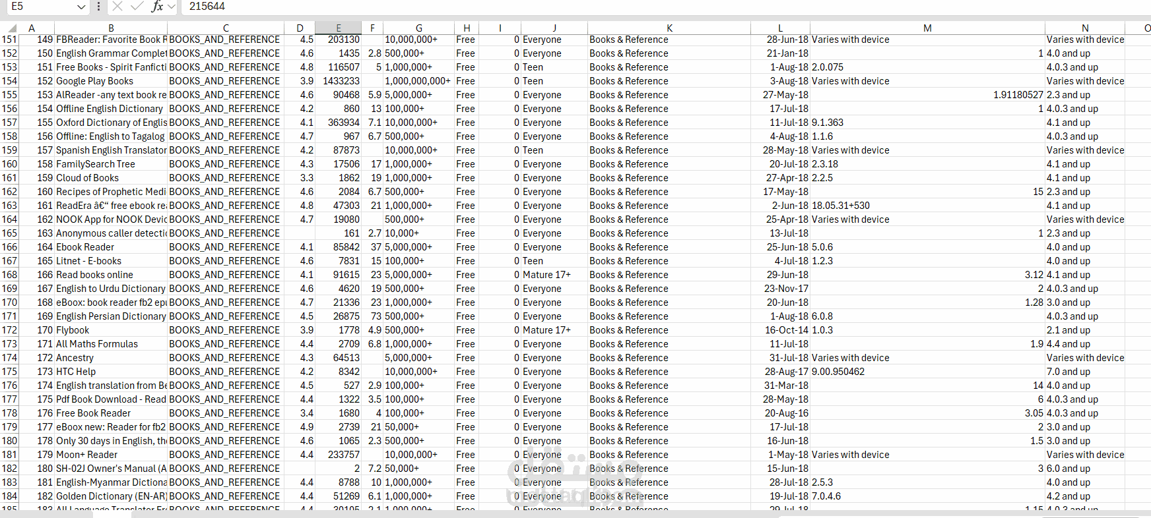Select column G header
The height and width of the screenshot is (518, 1151).
pyautogui.click(x=419, y=28)
